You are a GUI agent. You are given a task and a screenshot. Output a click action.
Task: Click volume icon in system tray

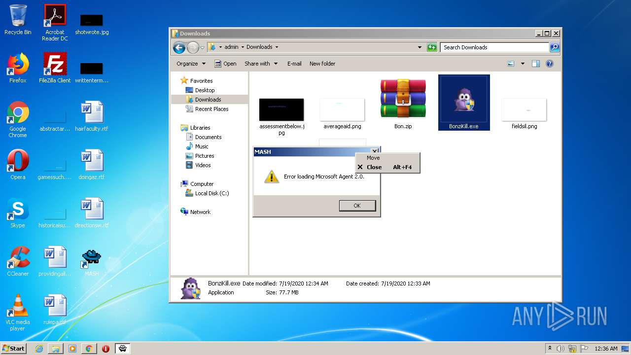tap(560, 349)
